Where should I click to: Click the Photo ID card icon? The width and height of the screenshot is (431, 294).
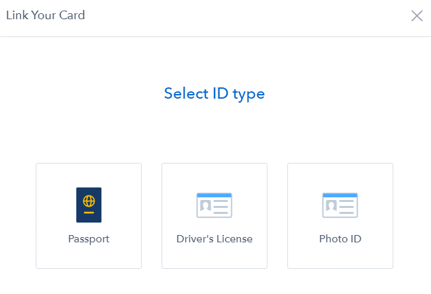coord(340,205)
